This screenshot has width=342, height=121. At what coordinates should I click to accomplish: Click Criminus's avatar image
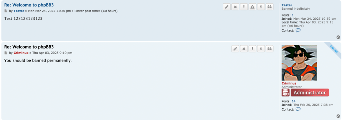[x=299, y=63]
